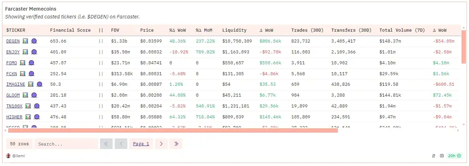Open the GLOOM ticker link
This screenshot has width=469, height=166.
pyautogui.click(x=13, y=95)
